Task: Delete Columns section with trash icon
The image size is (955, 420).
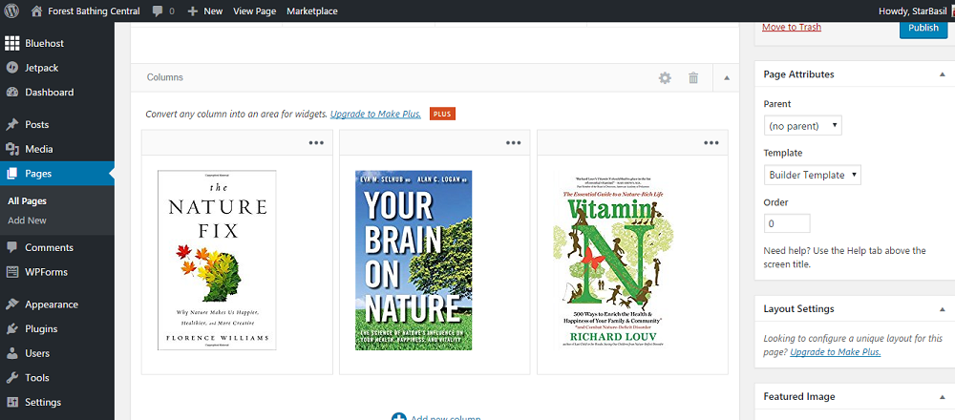Action: (x=693, y=78)
